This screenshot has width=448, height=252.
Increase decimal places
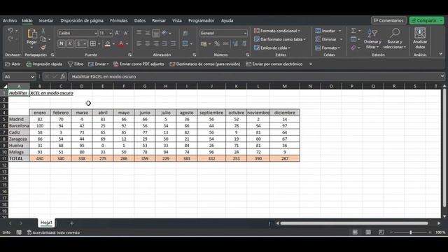235,44
